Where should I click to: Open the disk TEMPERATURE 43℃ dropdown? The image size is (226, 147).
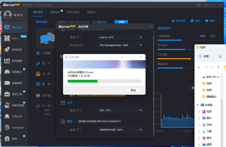click(120, 130)
